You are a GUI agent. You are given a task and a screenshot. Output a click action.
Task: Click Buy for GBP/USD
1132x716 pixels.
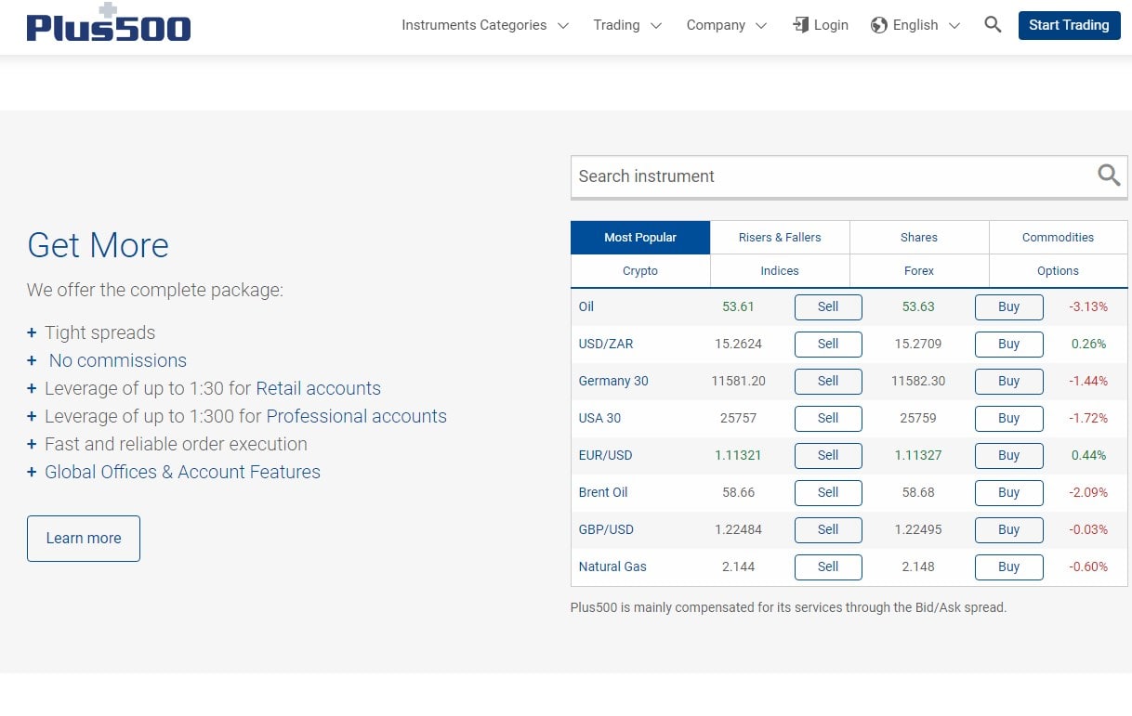coord(1009,530)
